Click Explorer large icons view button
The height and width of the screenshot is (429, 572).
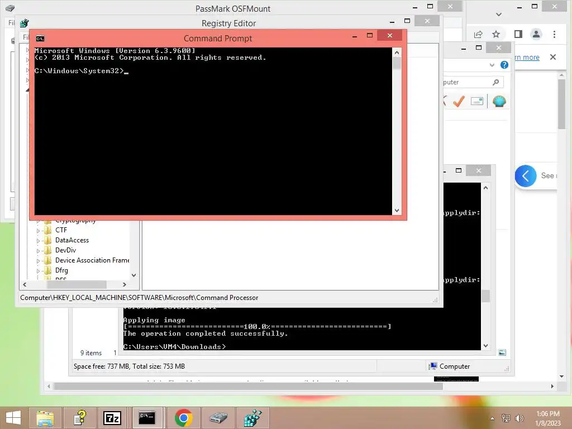click(x=502, y=352)
